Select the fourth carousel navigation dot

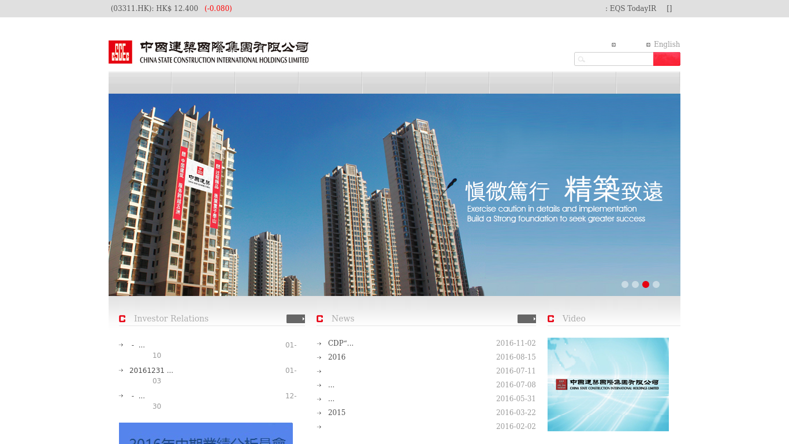click(x=656, y=284)
